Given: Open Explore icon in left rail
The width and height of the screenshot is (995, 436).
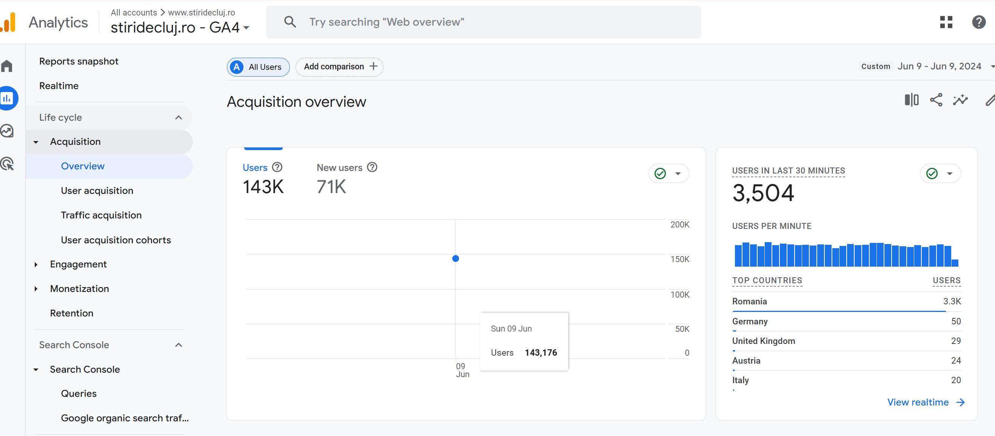Looking at the screenshot, I should click(7, 131).
